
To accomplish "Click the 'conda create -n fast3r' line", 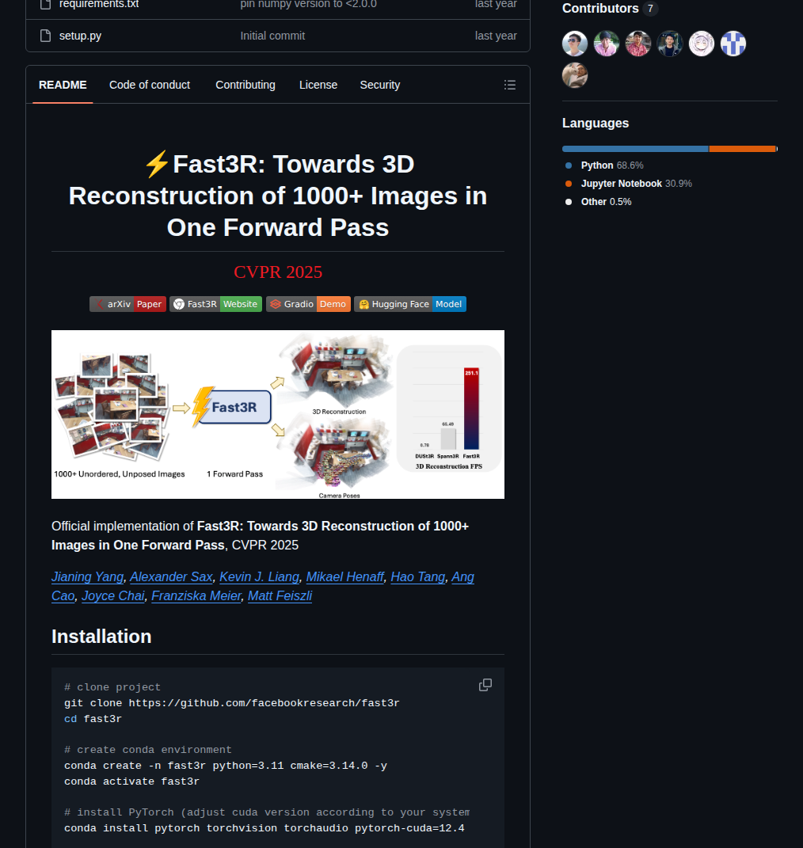I will click(226, 766).
